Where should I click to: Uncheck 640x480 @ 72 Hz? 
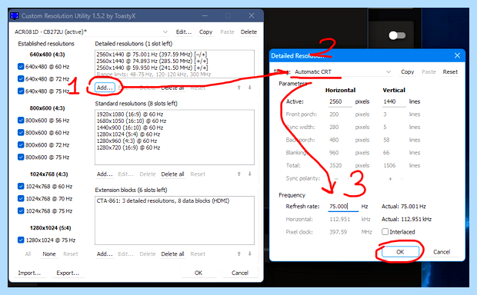tap(21, 78)
